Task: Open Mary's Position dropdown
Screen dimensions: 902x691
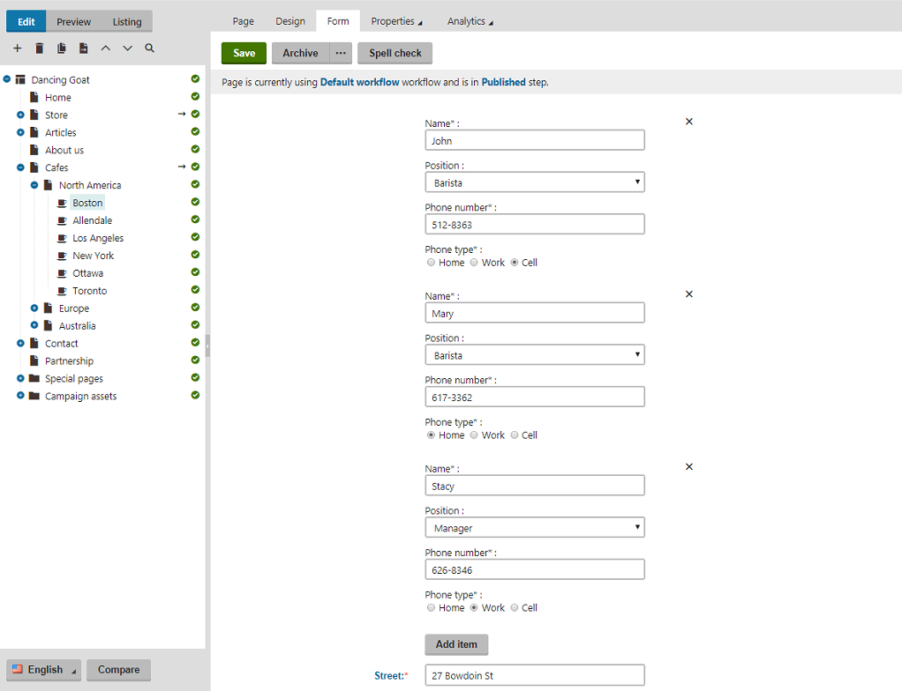Action: pyautogui.click(x=535, y=355)
